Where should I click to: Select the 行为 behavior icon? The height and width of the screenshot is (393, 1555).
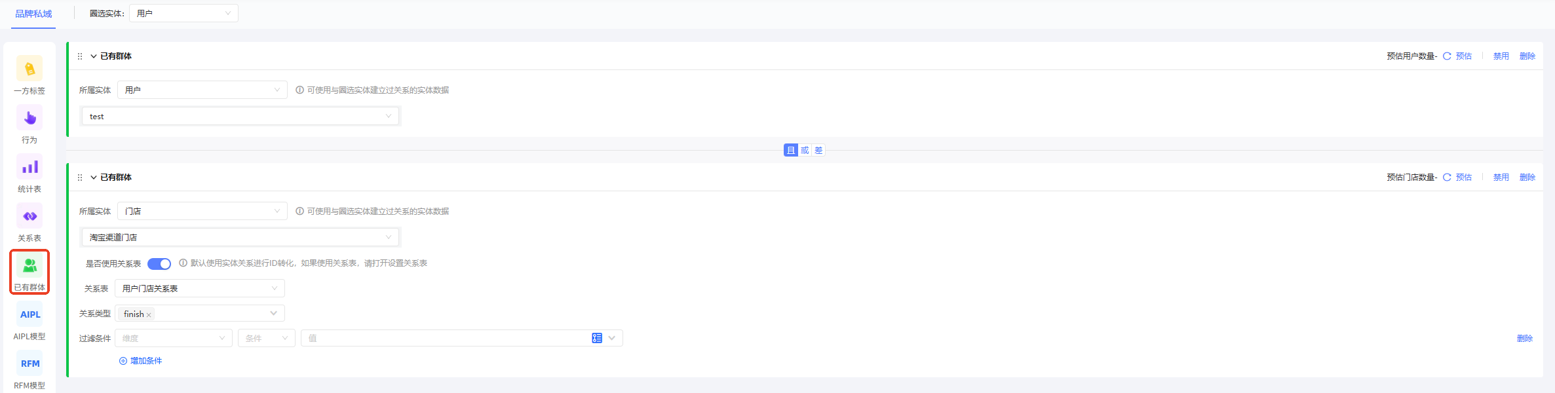pos(29,118)
